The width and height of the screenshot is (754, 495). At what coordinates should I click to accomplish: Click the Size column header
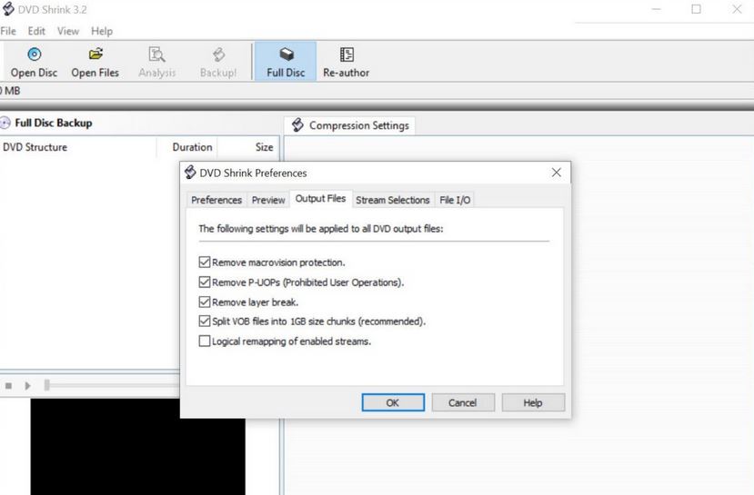247,147
